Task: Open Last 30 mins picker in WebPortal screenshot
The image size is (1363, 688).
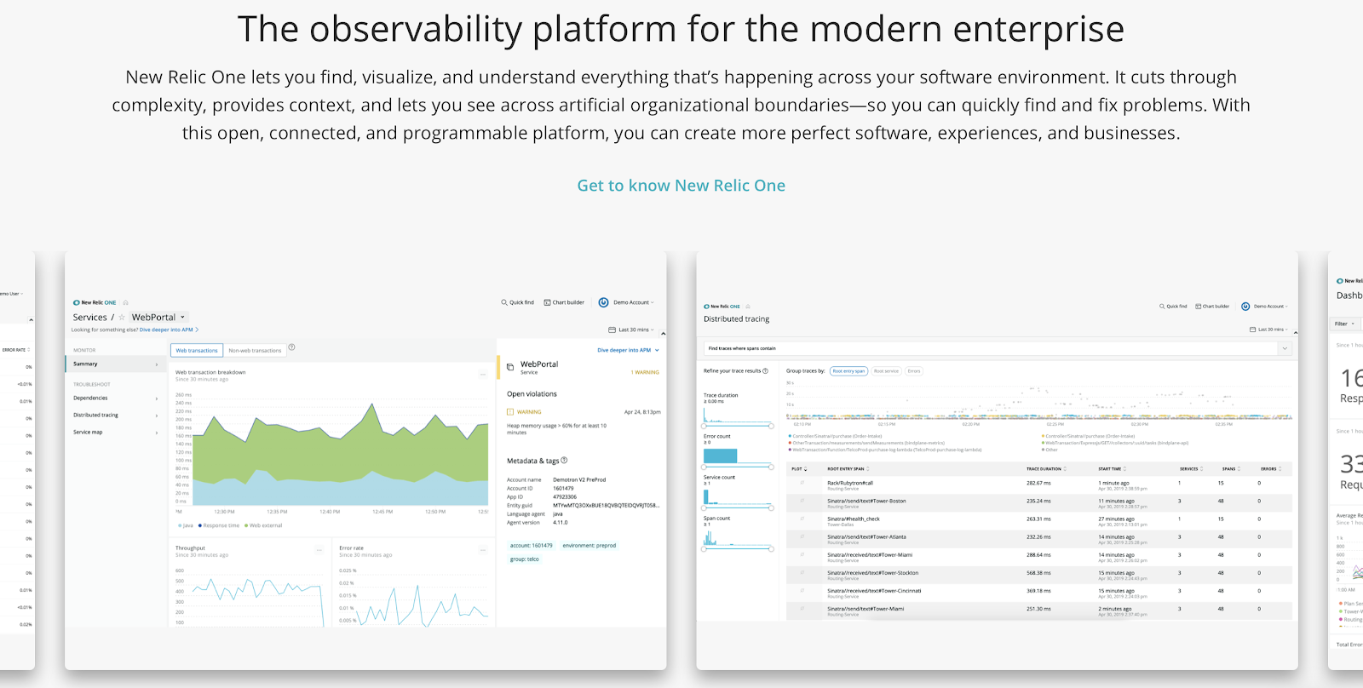Action: 631,330
